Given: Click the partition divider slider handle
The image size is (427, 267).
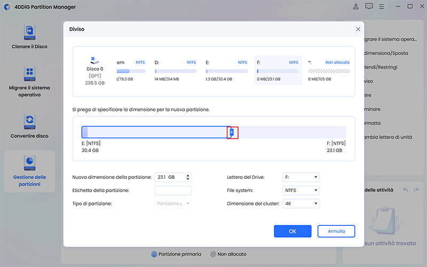Looking at the screenshot, I should click(232, 132).
